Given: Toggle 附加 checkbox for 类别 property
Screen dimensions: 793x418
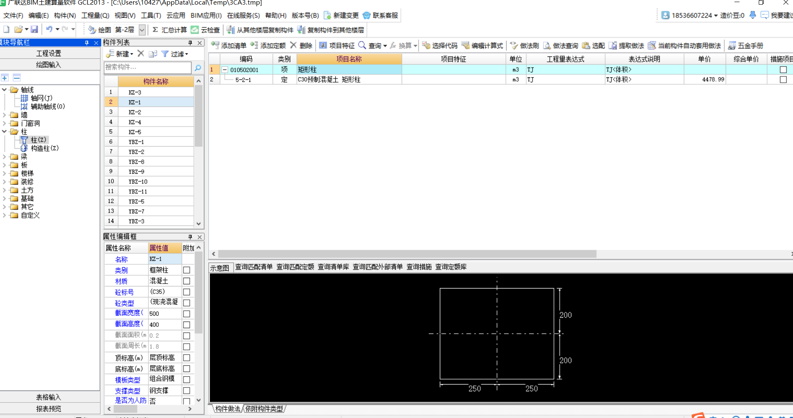Looking at the screenshot, I should (186, 270).
